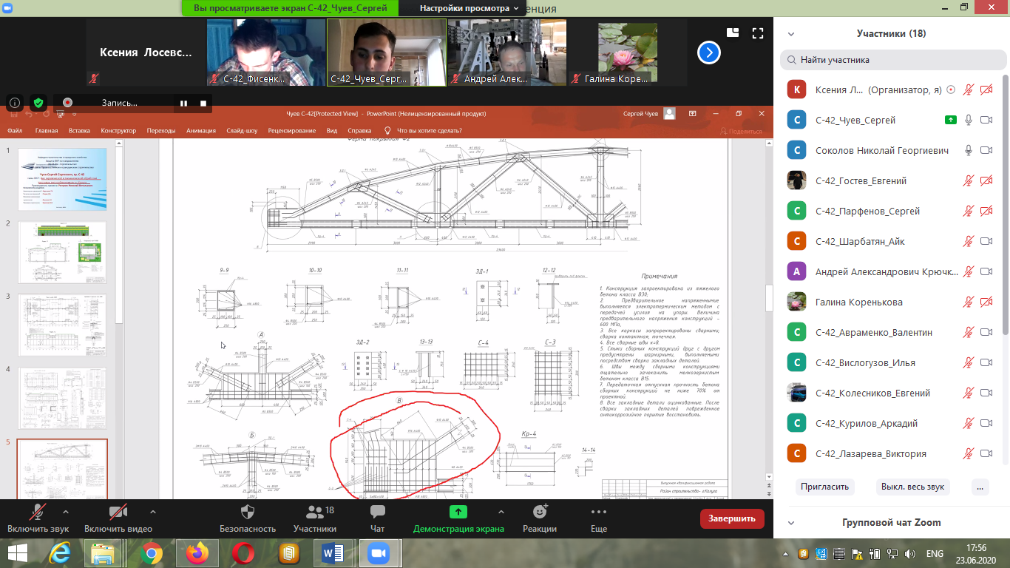Click green encryption shield icon
1010x568 pixels.
(x=38, y=103)
